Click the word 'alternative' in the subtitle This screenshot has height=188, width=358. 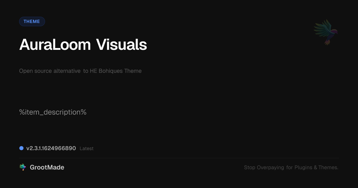click(x=67, y=71)
